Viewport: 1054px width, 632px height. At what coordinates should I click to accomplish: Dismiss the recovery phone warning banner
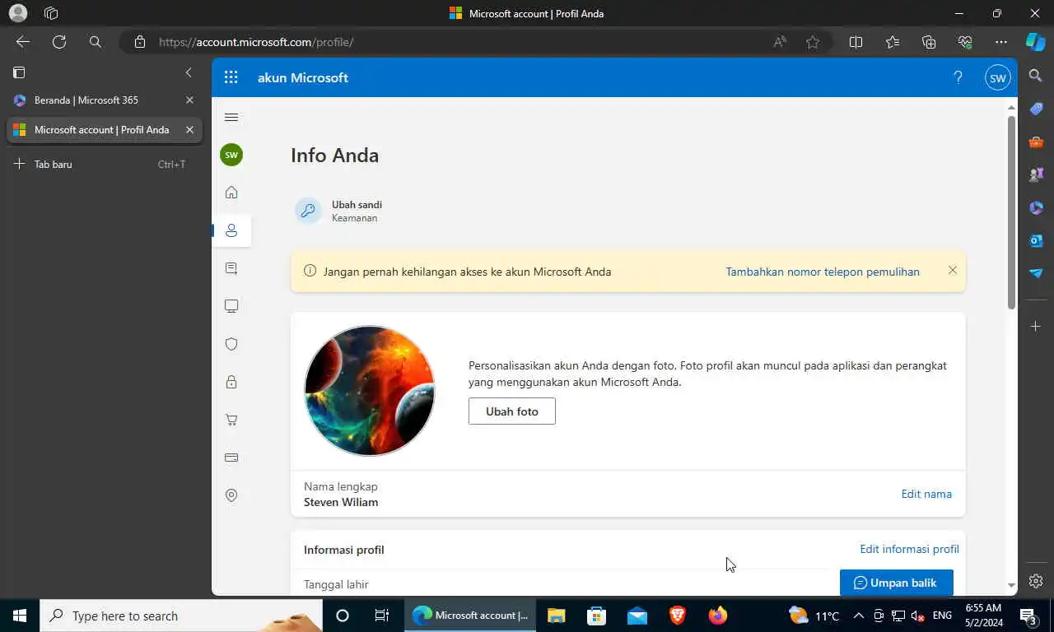point(952,270)
